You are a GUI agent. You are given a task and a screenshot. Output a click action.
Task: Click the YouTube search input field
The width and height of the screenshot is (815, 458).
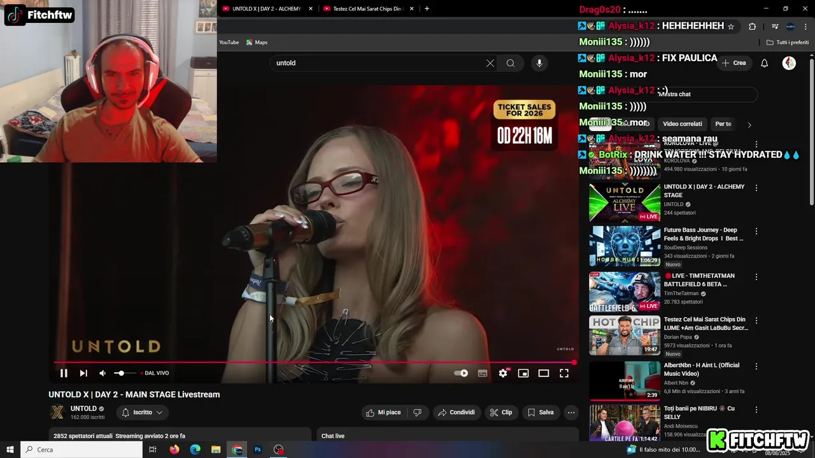[379, 63]
